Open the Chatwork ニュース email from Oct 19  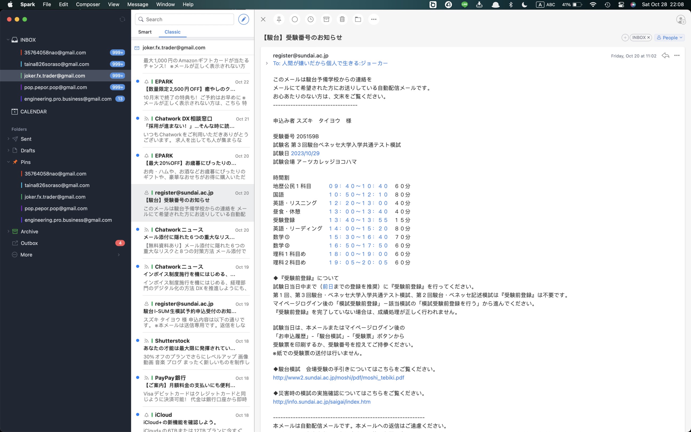pyautogui.click(x=193, y=277)
